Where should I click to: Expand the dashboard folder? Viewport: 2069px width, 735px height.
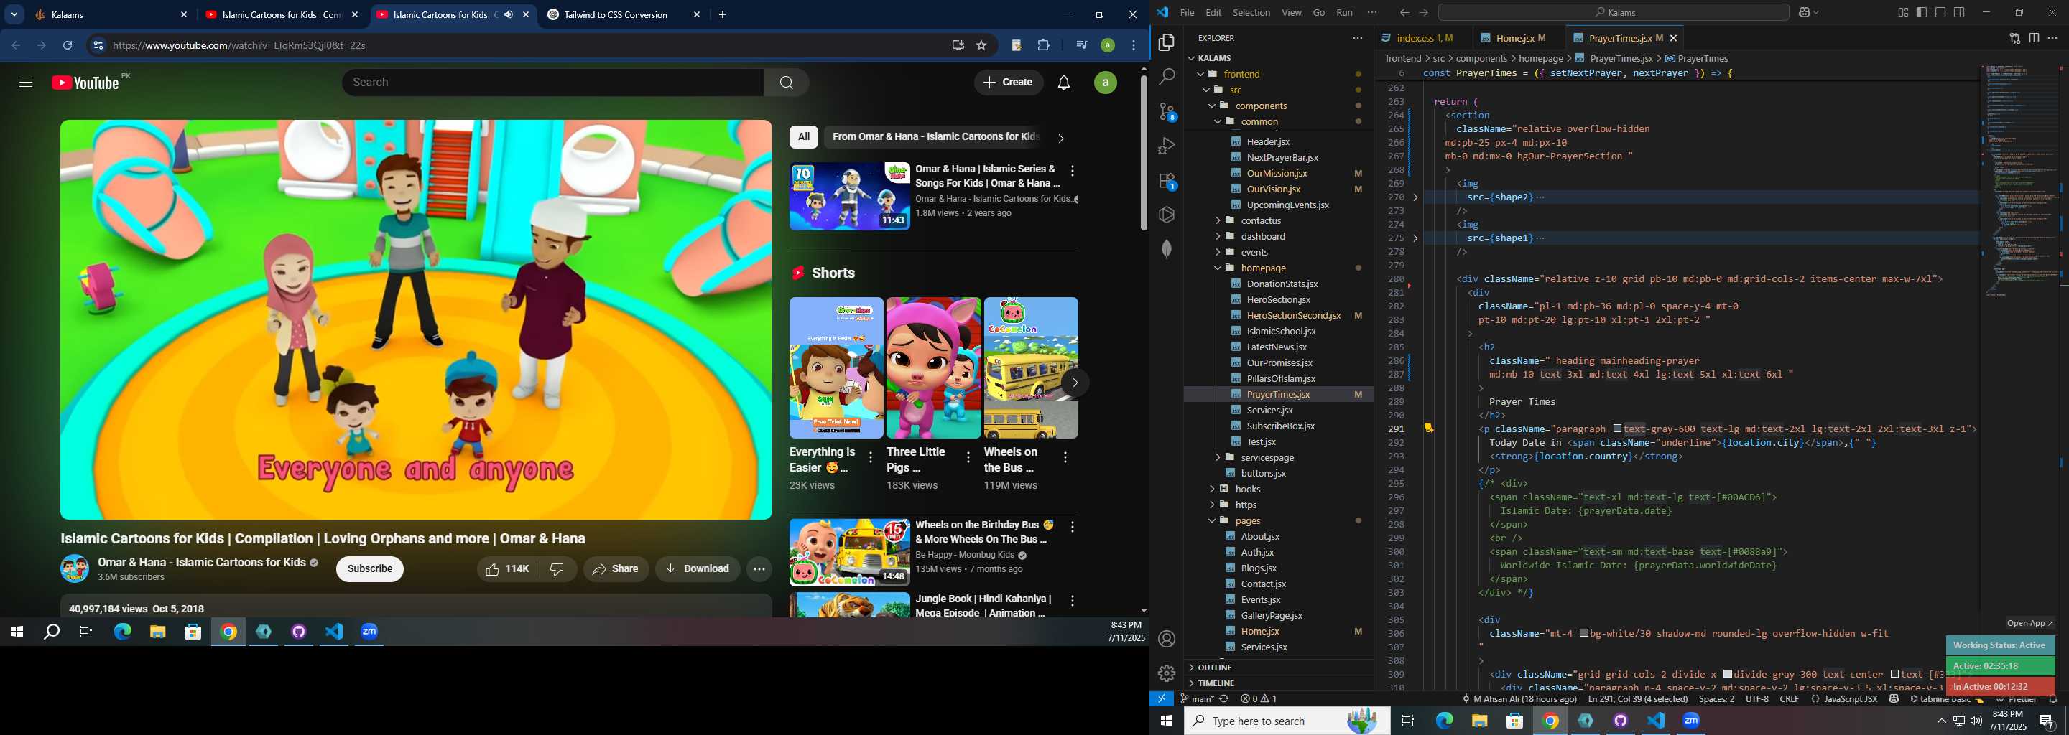1218,236
